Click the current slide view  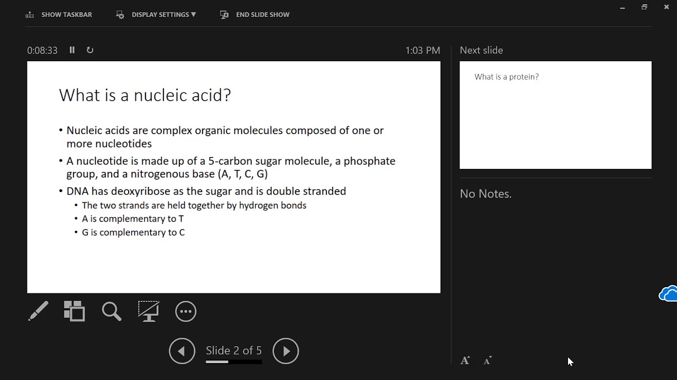(x=234, y=177)
